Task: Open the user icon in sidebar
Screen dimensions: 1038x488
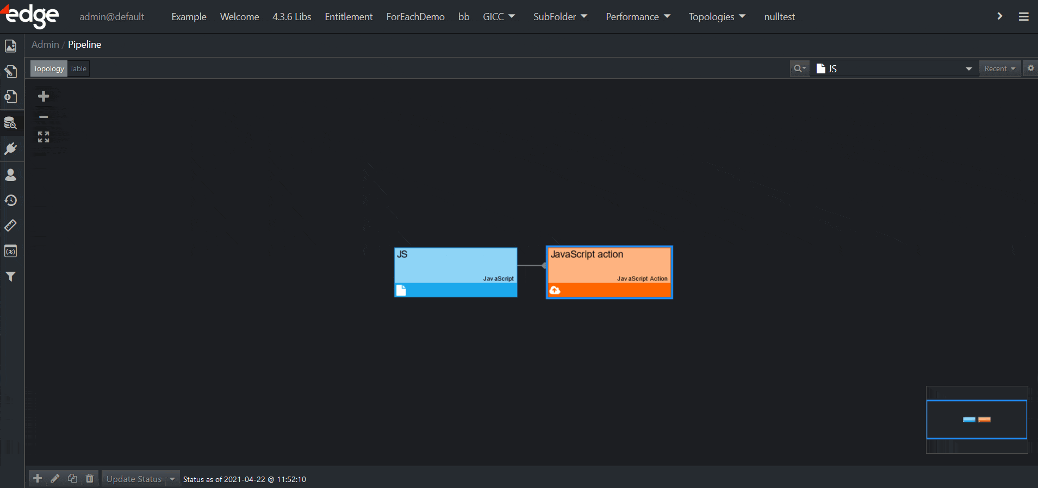Action: point(10,174)
